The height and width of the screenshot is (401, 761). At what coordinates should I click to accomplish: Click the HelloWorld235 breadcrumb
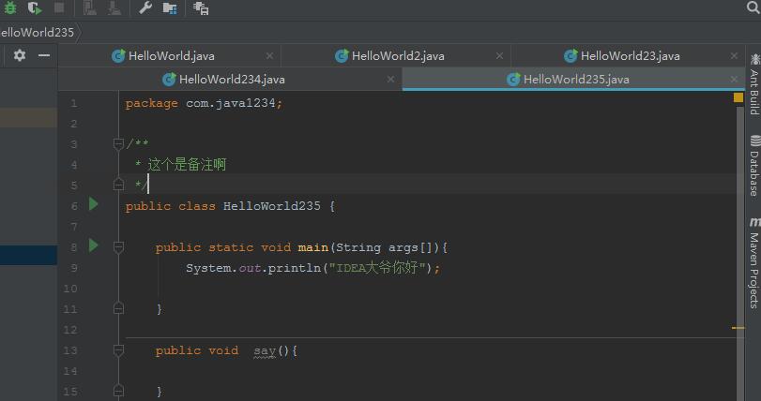tap(38, 32)
